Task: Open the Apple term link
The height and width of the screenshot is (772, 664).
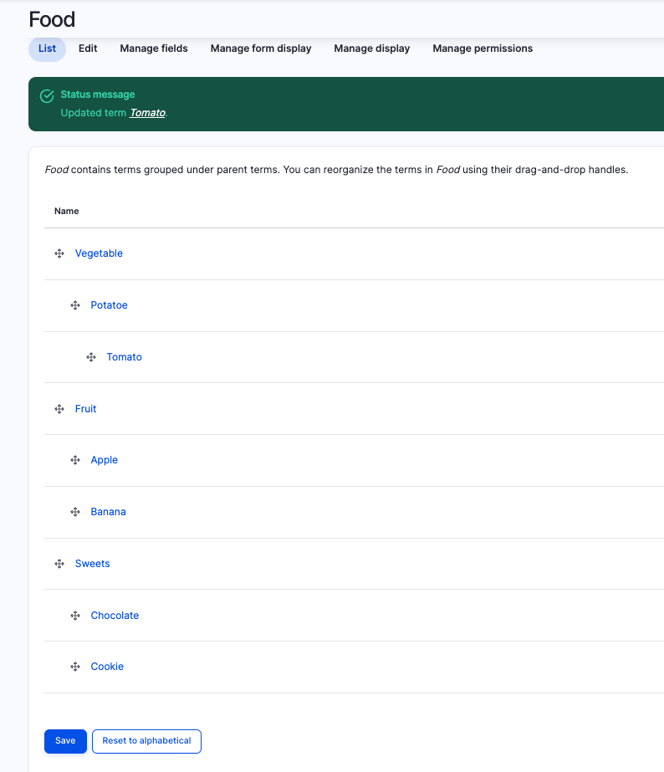Action: click(105, 460)
